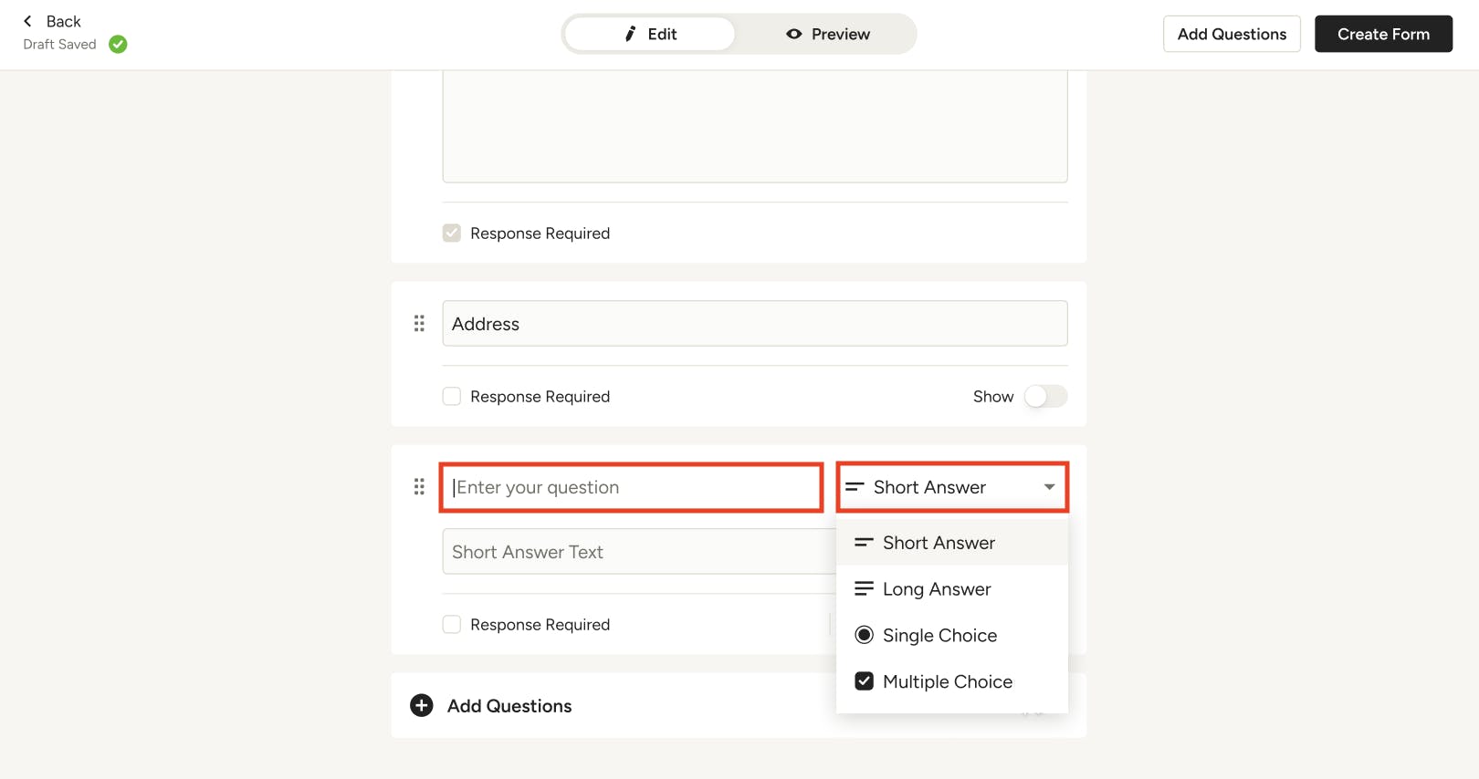Click the drag handle beside Address question
This screenshot has width=1479, height=779.
419,324
